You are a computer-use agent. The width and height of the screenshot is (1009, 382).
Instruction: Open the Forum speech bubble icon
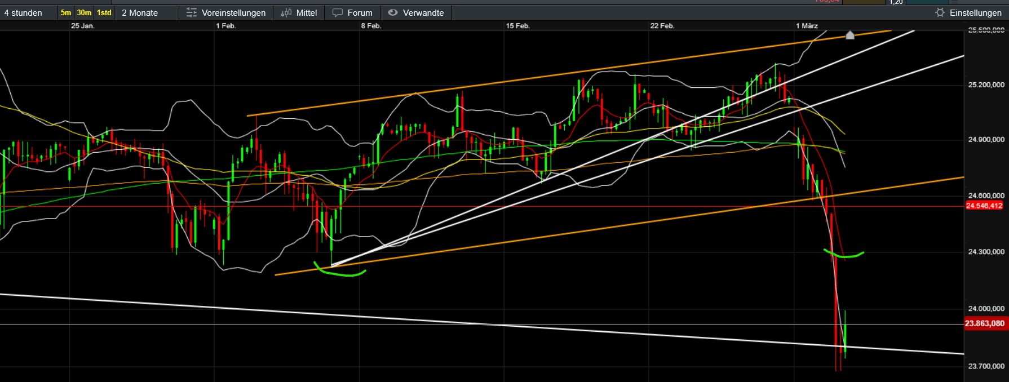(x=338, y=12)
